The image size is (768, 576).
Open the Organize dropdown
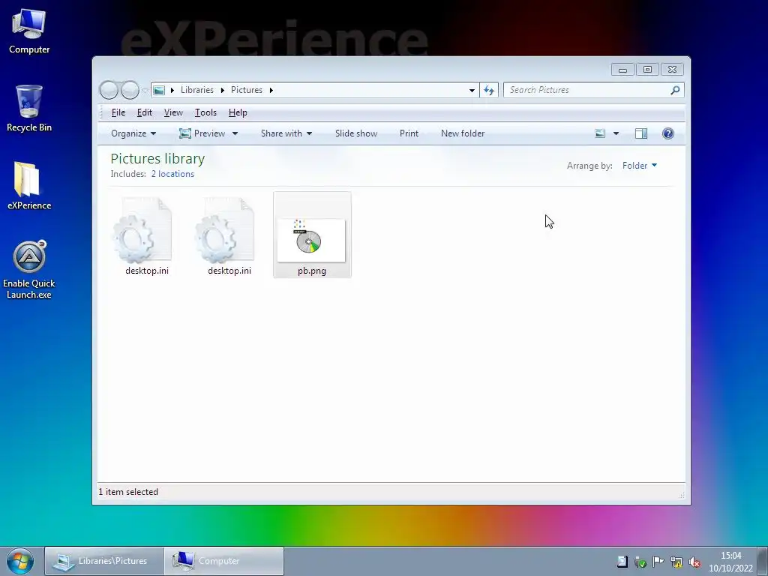[x=133, y=133]
